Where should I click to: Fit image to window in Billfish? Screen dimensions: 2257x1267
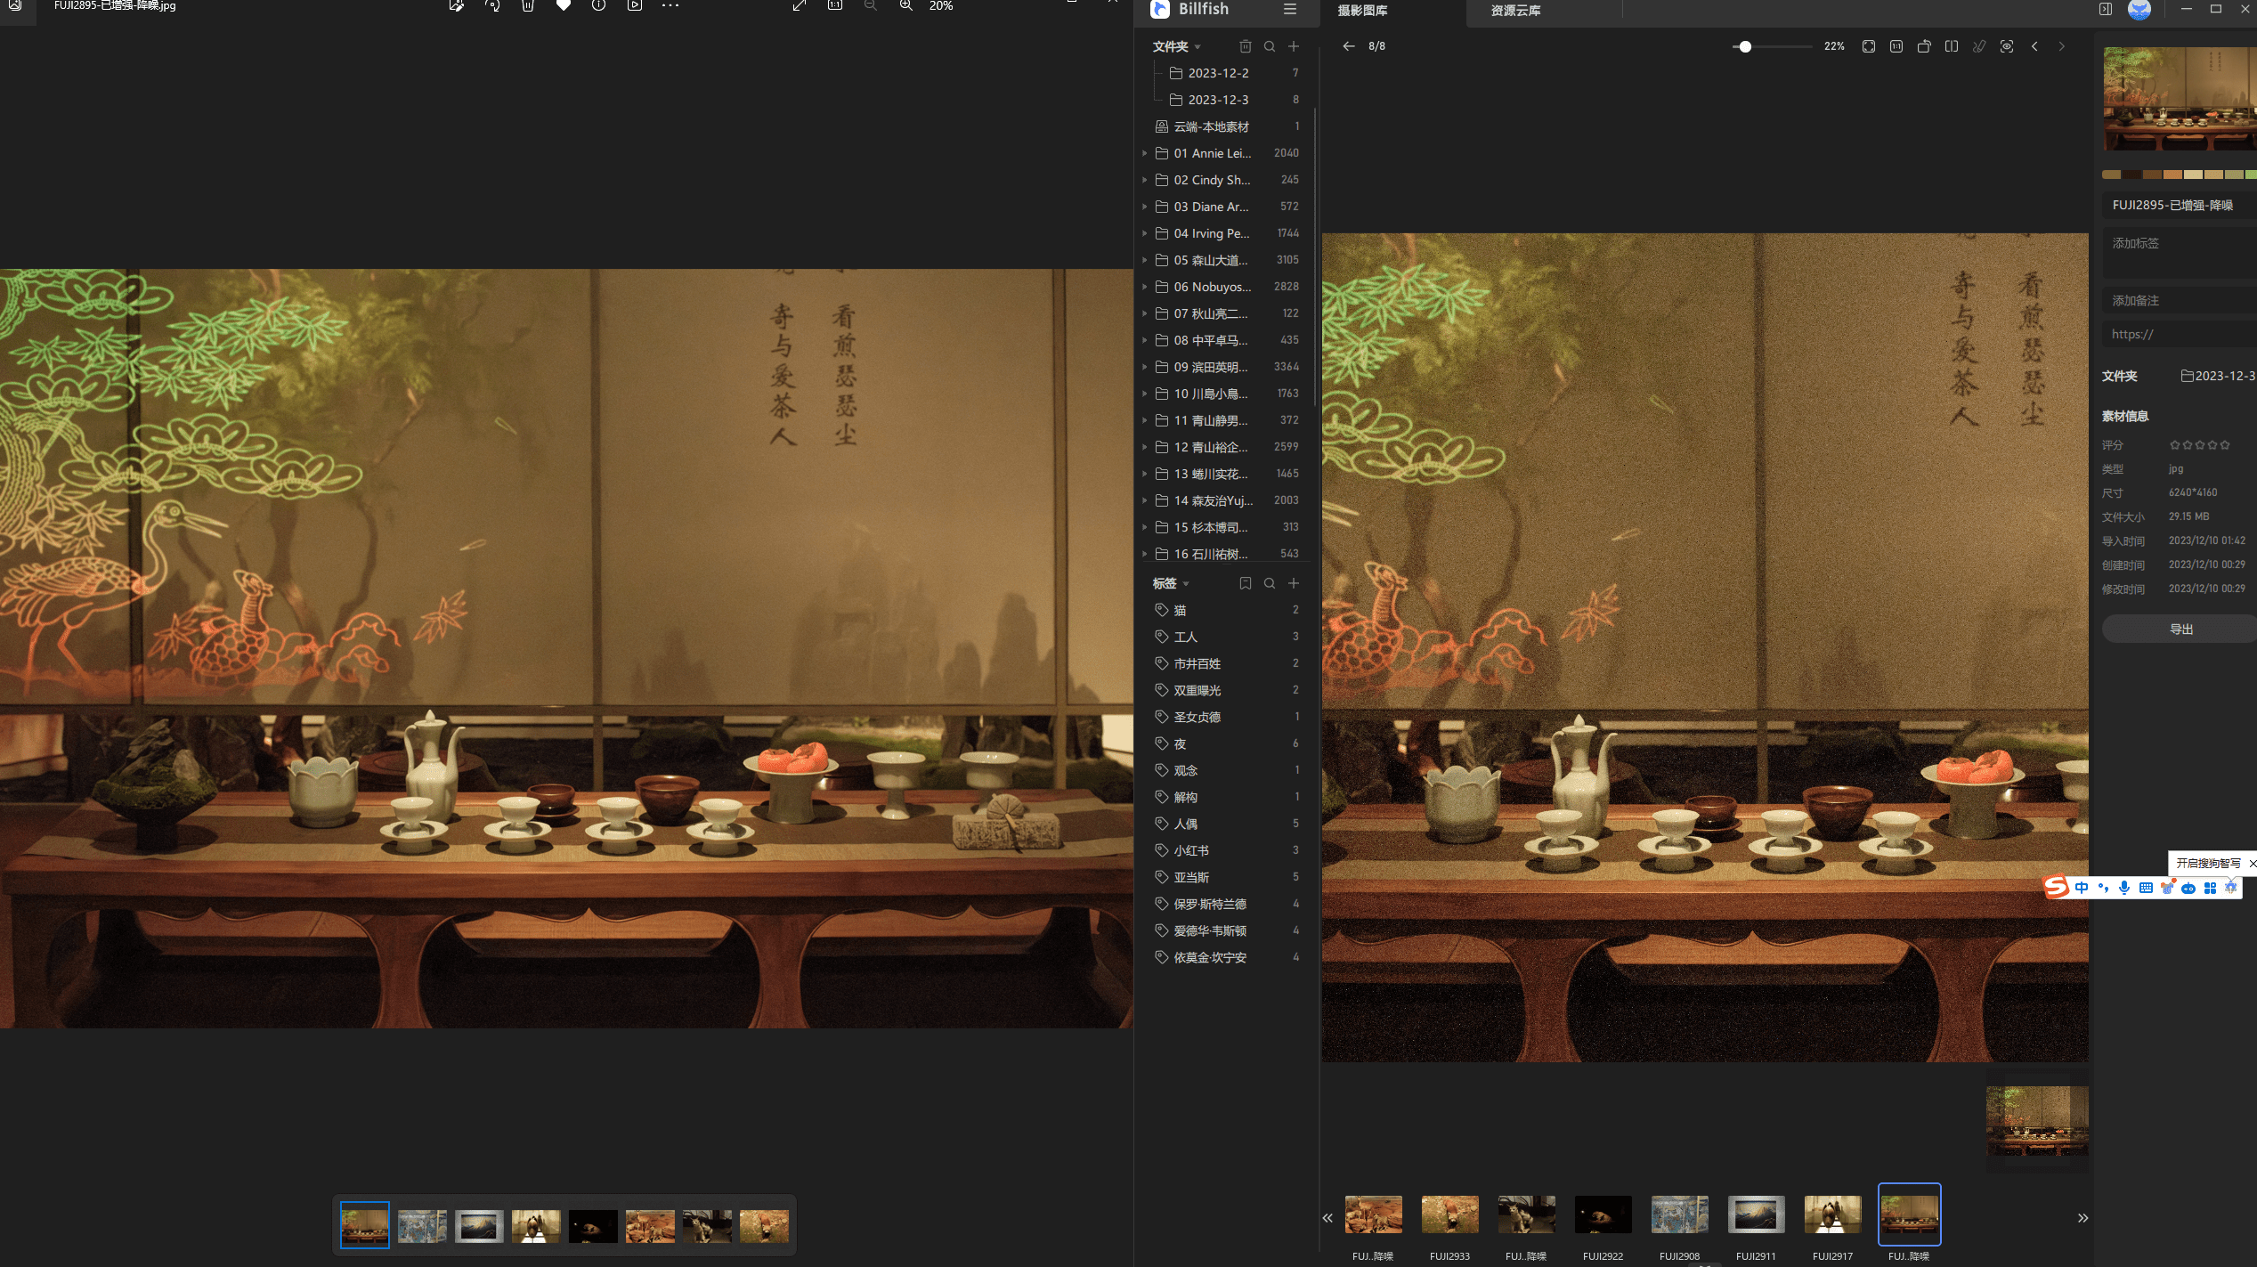coord(1869,46)
